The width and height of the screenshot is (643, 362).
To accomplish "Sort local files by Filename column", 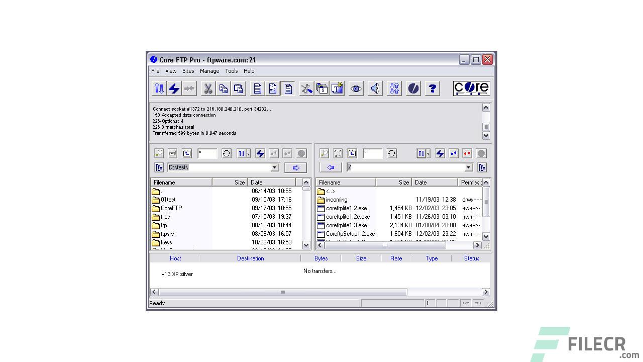I will point(181,183).
